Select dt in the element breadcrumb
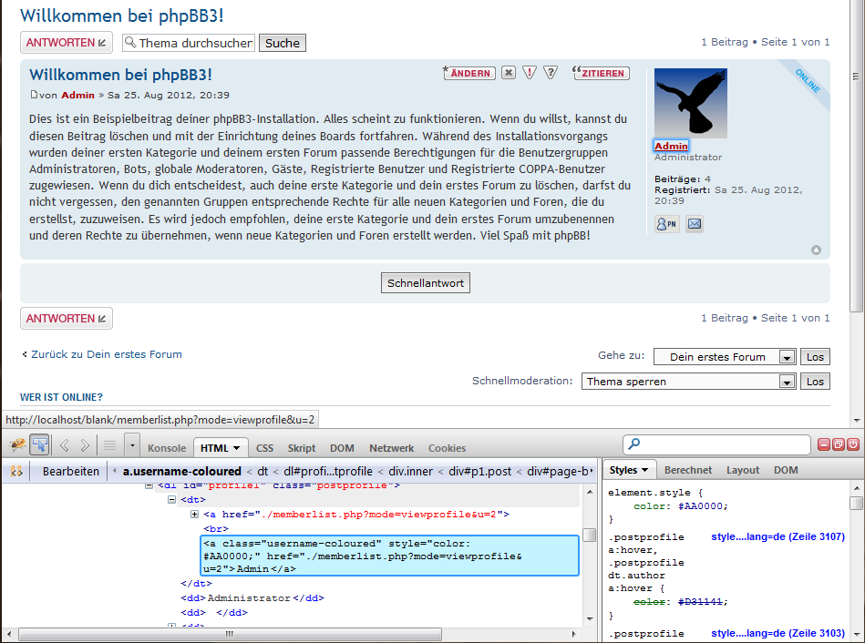 click(x=263, y=472)
